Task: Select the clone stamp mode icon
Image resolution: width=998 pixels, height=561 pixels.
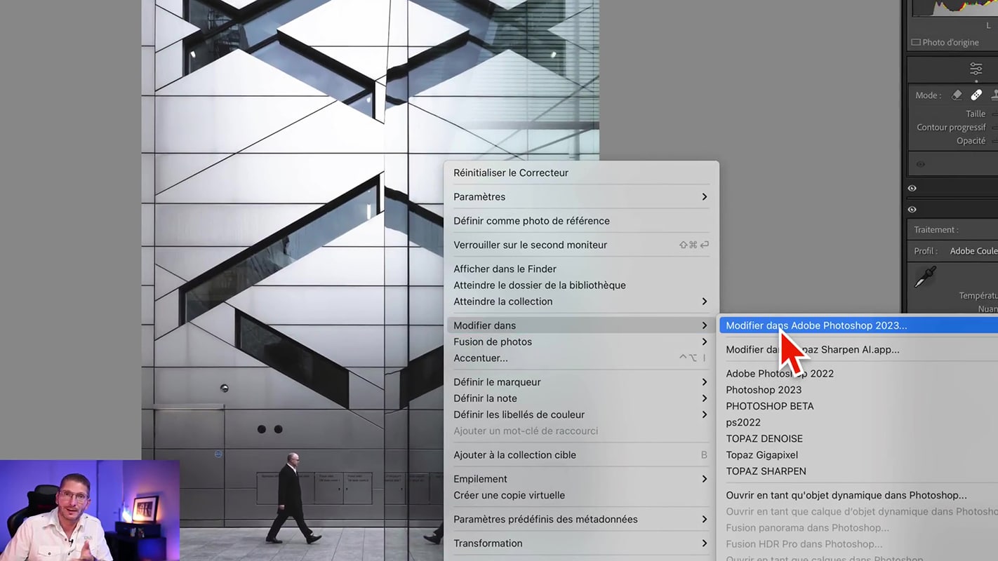Action: 994,95
